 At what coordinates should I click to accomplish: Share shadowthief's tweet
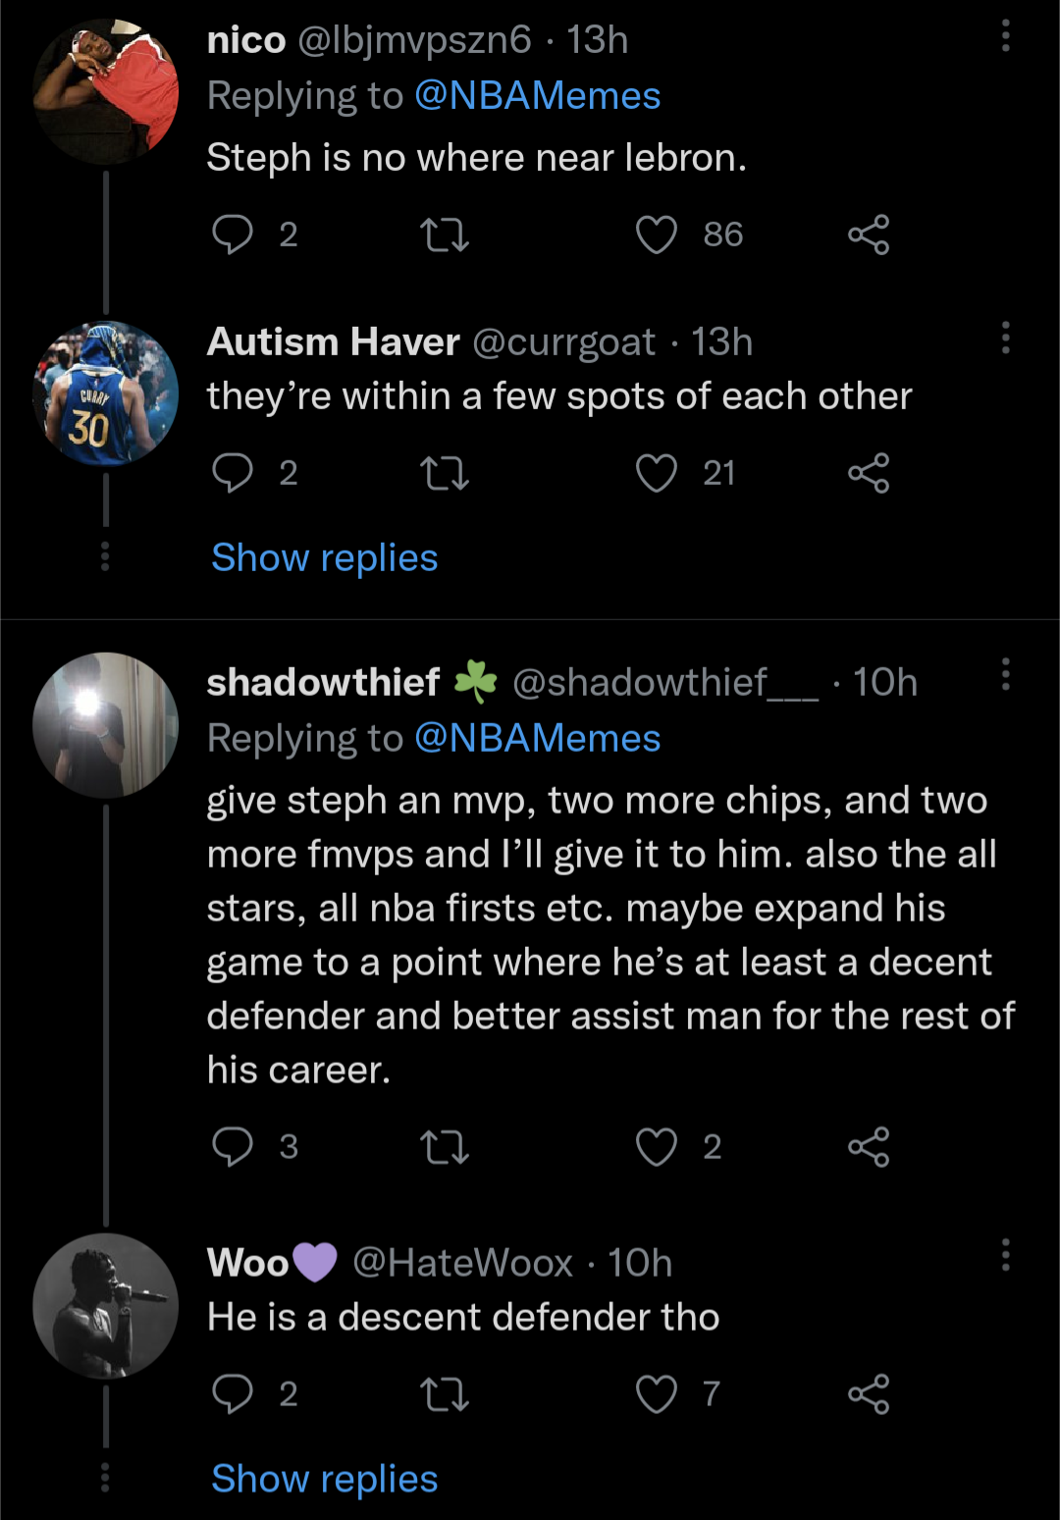(869, 1147)
